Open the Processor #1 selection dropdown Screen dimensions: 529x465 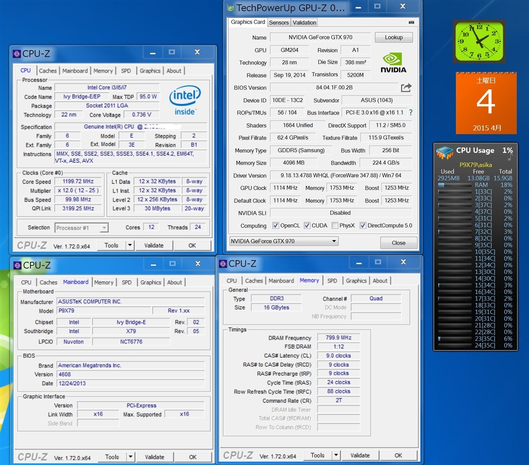[x=82, y=228]
